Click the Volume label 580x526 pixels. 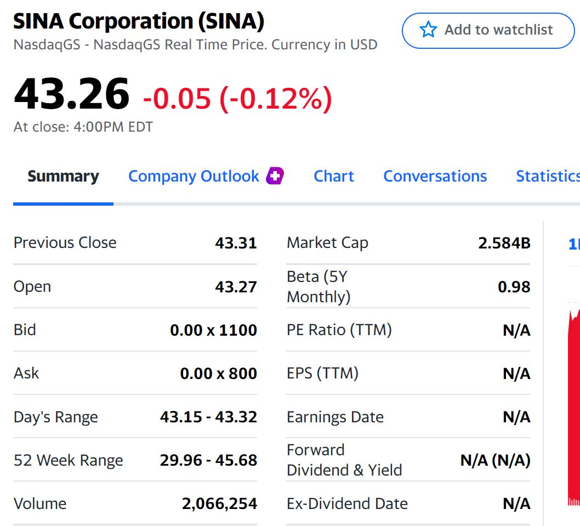40,504
